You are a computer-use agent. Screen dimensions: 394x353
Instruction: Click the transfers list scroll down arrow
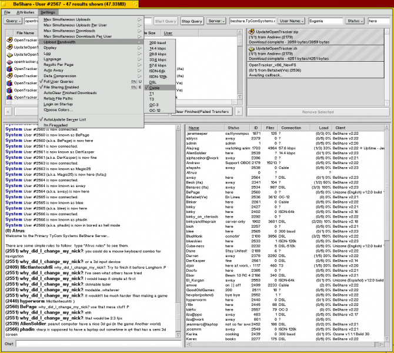point(387,103)
